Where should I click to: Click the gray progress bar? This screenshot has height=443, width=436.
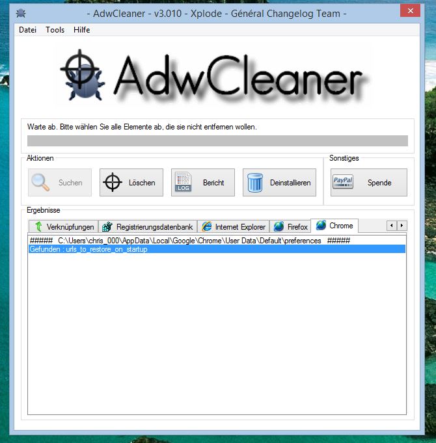(x=217, y=141)
